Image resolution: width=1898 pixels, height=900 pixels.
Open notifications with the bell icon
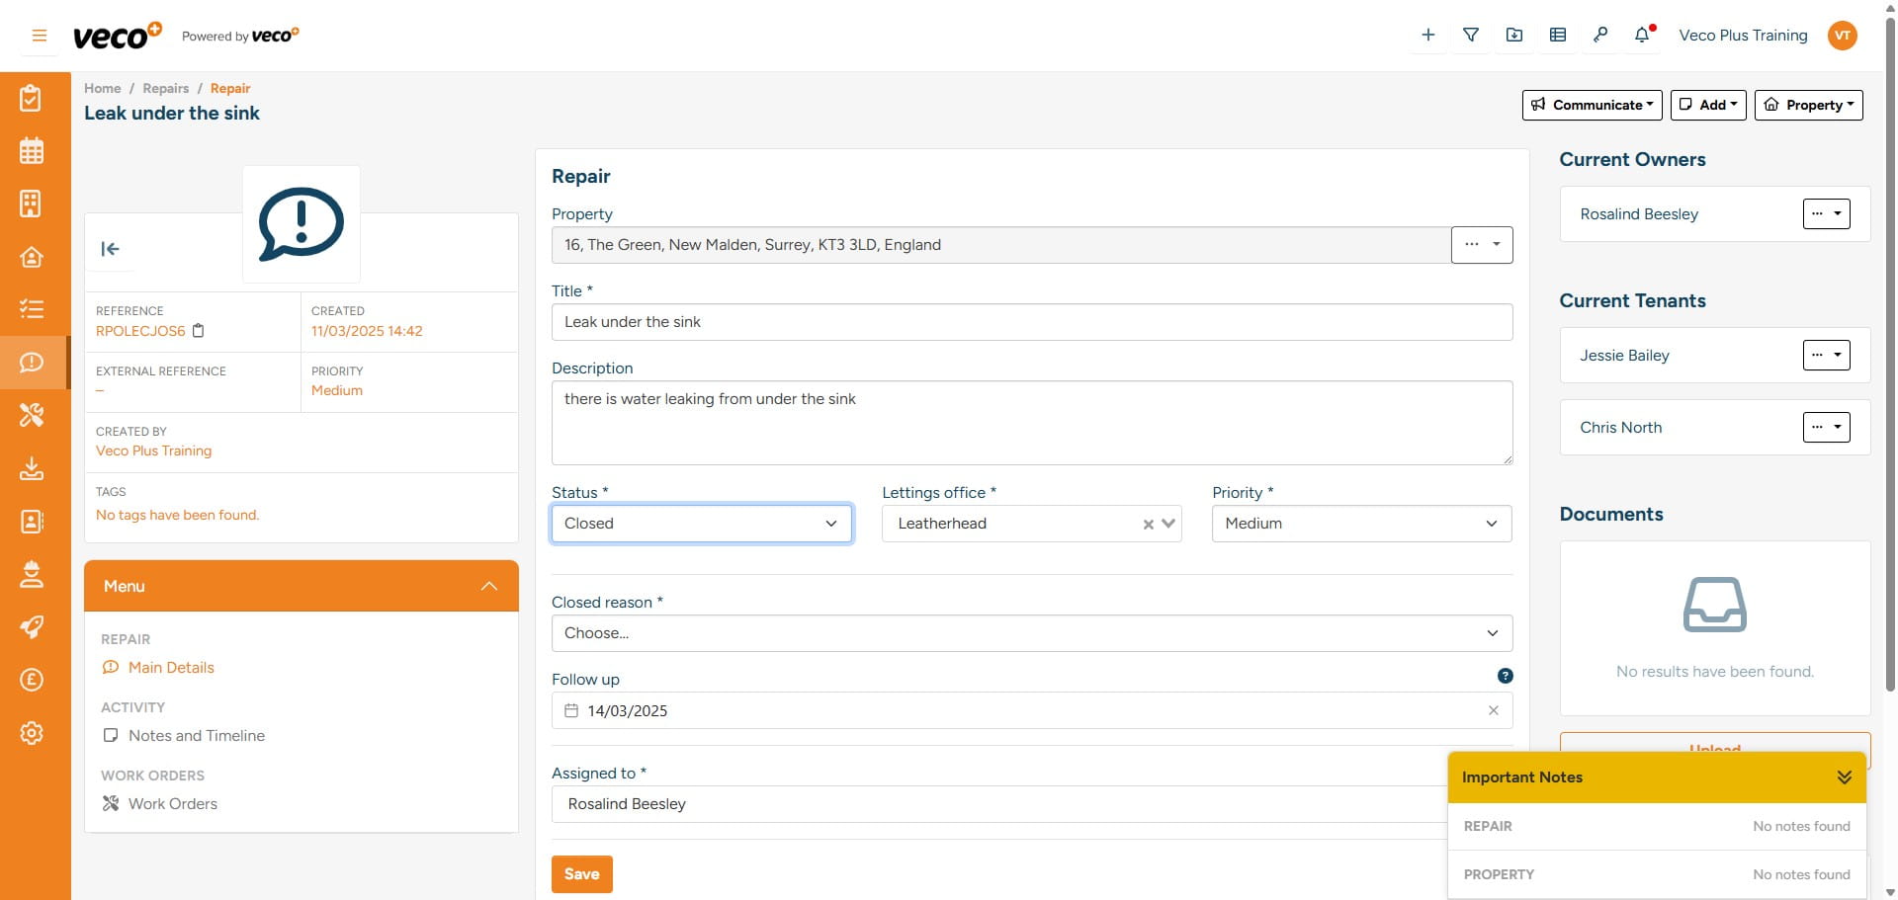point(1641,34)
